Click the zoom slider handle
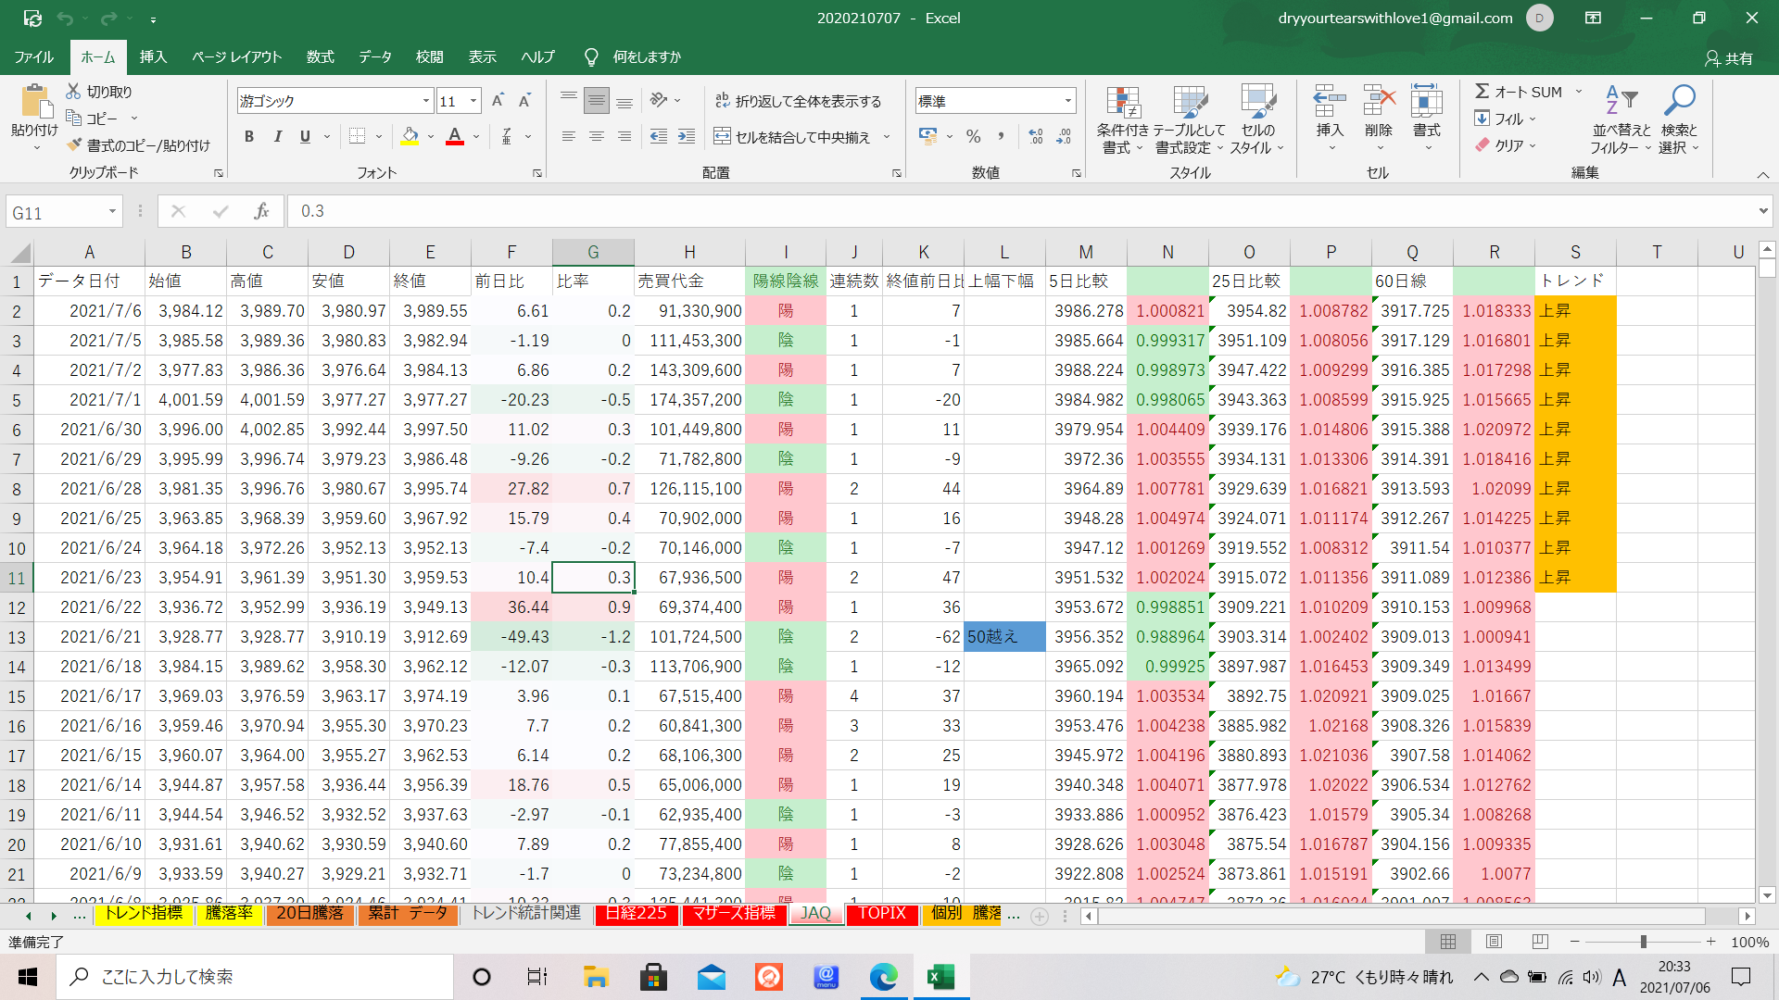Viewport: 1779px width, 1000px height. tap(1643, 942)
